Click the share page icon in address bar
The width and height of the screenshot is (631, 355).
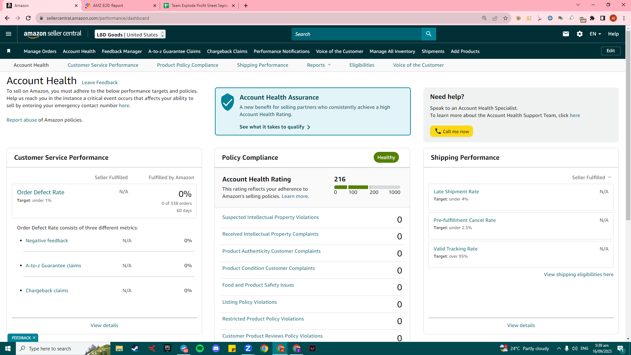[x=495, y=18]
